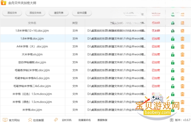Clear the list with 清空列表
The width and height of the screenshot is (191, 122).
[59, 13]
